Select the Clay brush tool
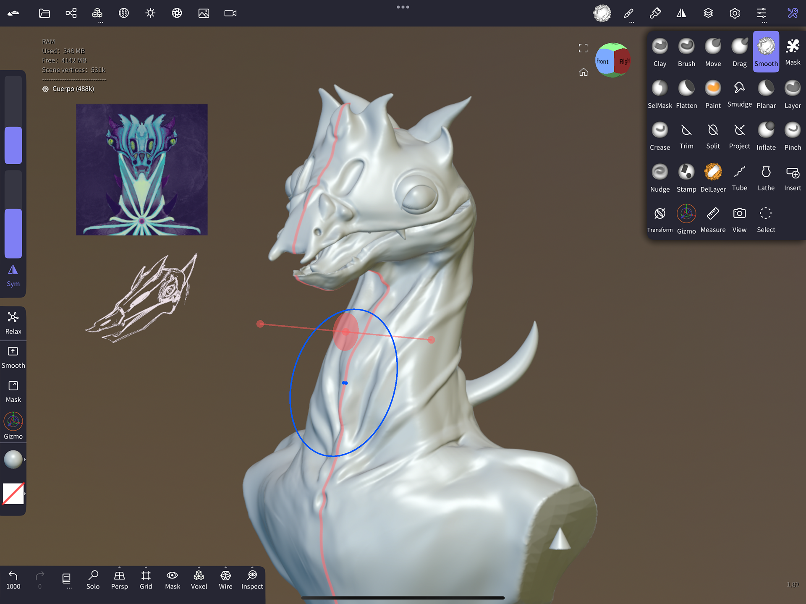 (659, 52)
